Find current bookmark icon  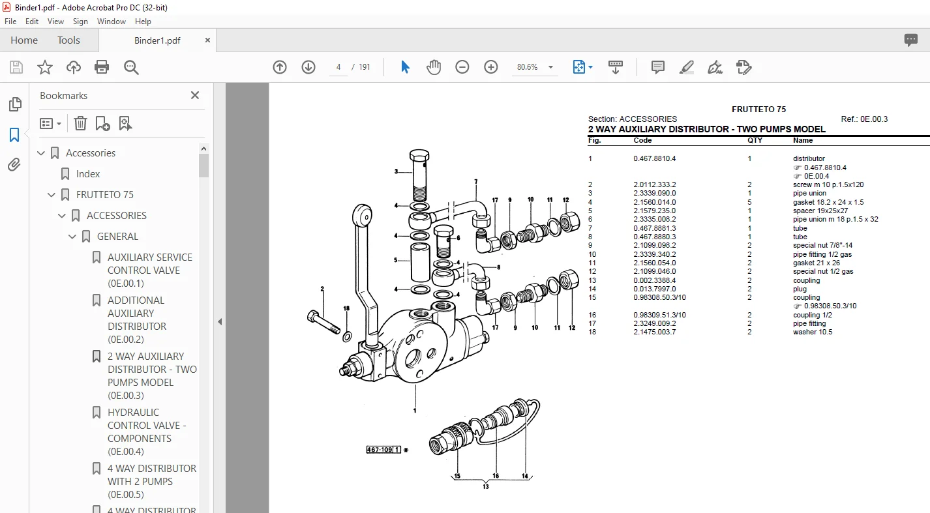click(125, 123)
